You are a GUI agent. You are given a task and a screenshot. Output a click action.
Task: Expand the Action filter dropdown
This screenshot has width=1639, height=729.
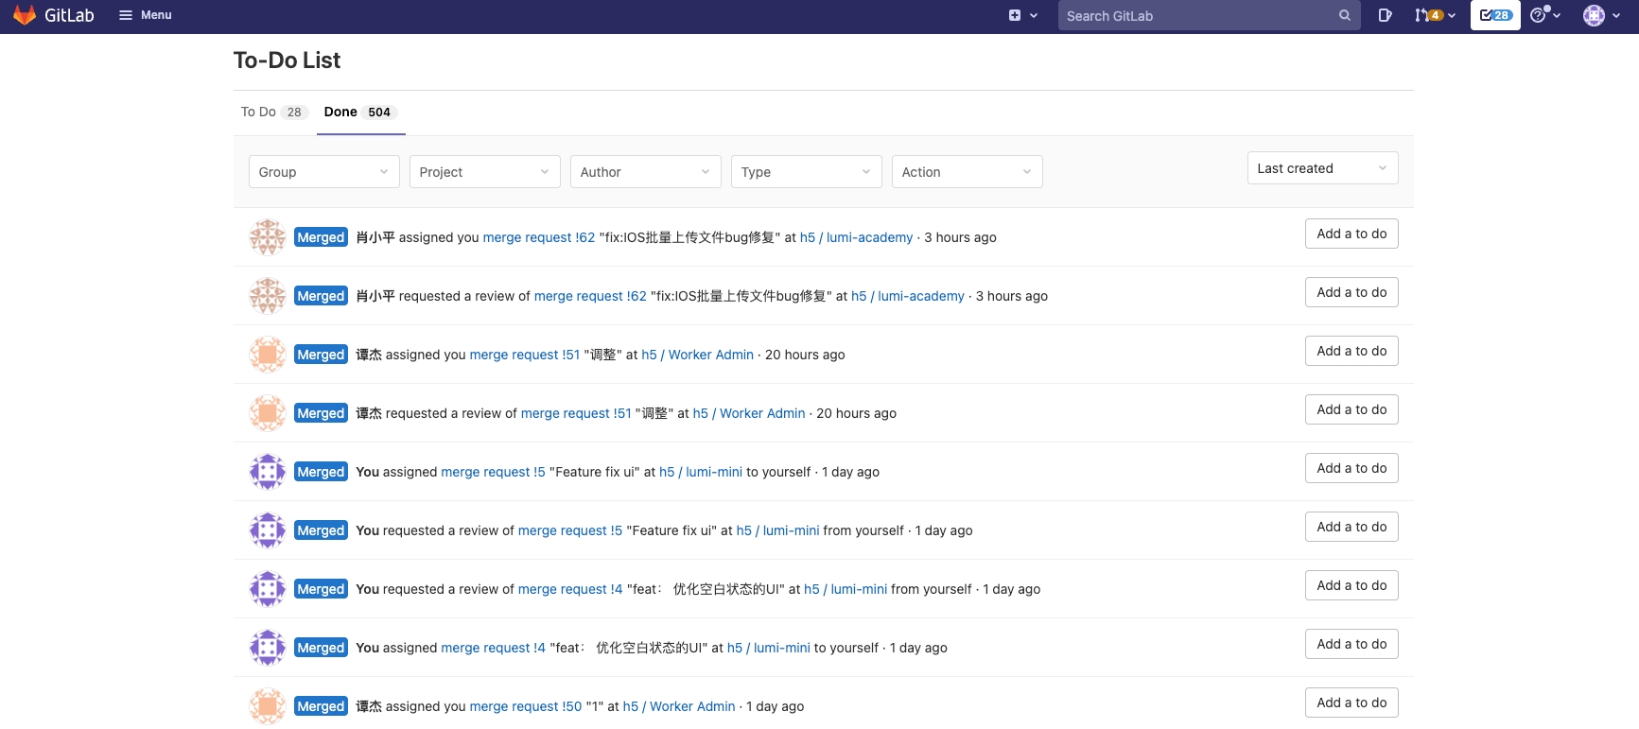(x=967, y=172)
